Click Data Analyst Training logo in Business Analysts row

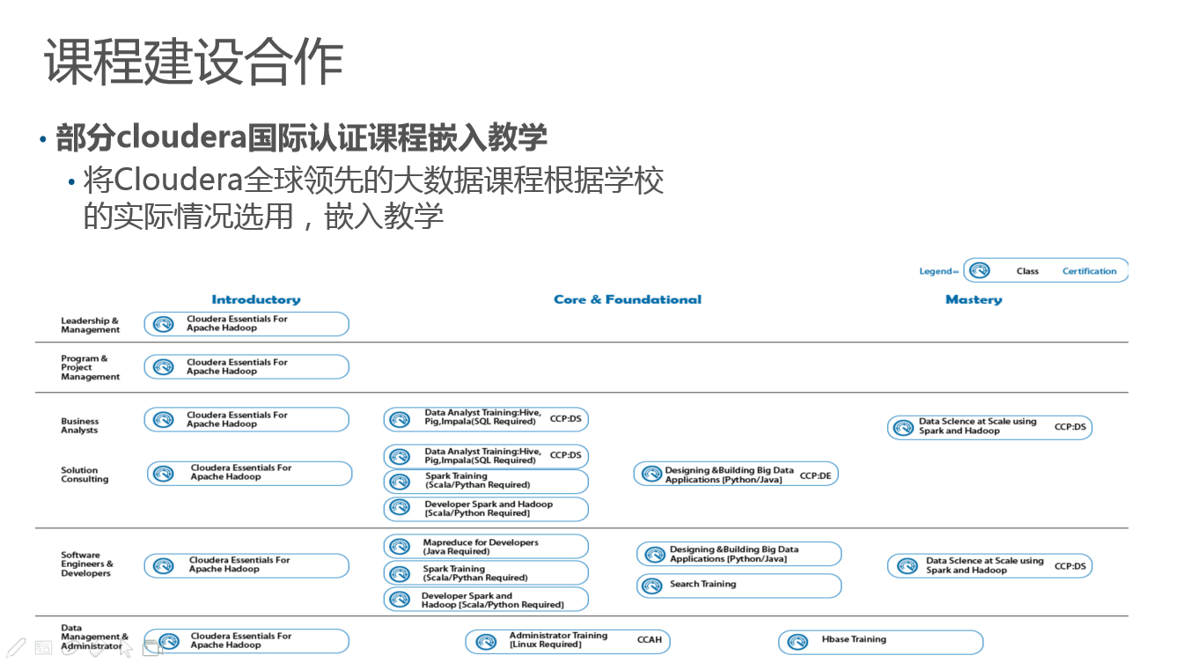click(400, 420)
